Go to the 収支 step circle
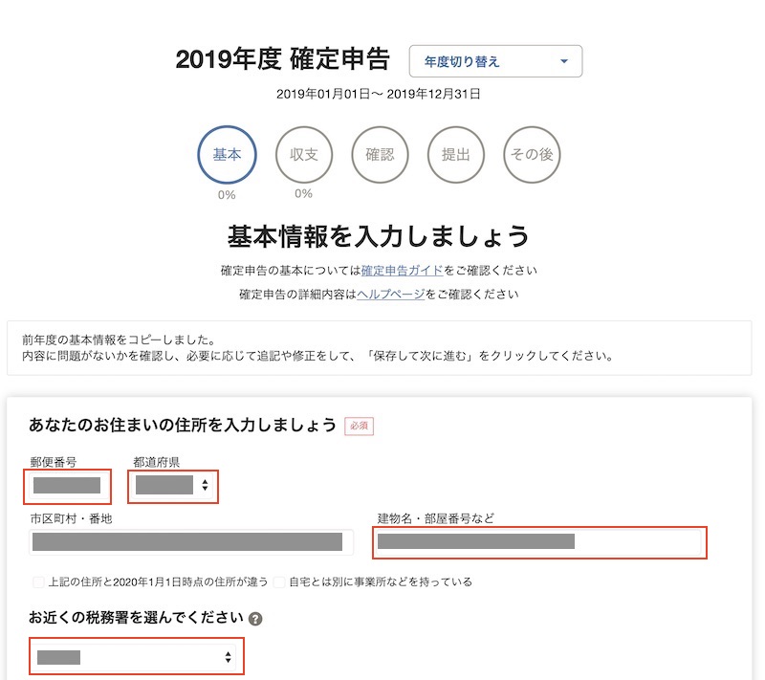Viewport: 765px width, 680px height. tap(303, 155)
